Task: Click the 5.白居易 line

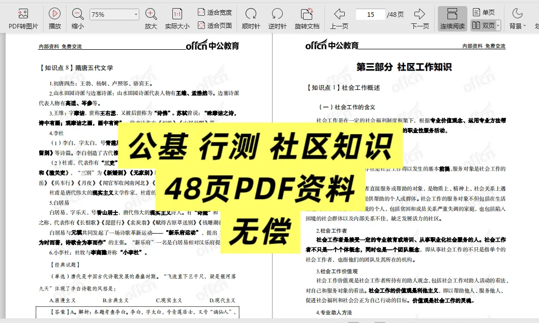Action: click(59, 203)
